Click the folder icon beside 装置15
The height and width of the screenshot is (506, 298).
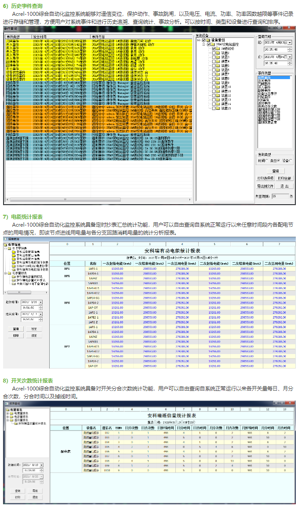point(218,108)
